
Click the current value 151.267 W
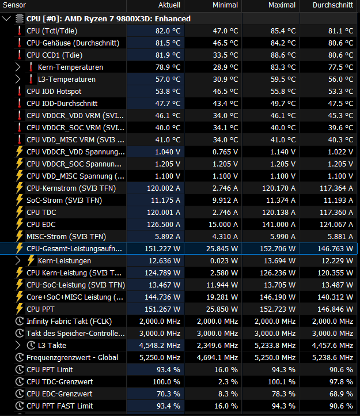coord(162,309)
